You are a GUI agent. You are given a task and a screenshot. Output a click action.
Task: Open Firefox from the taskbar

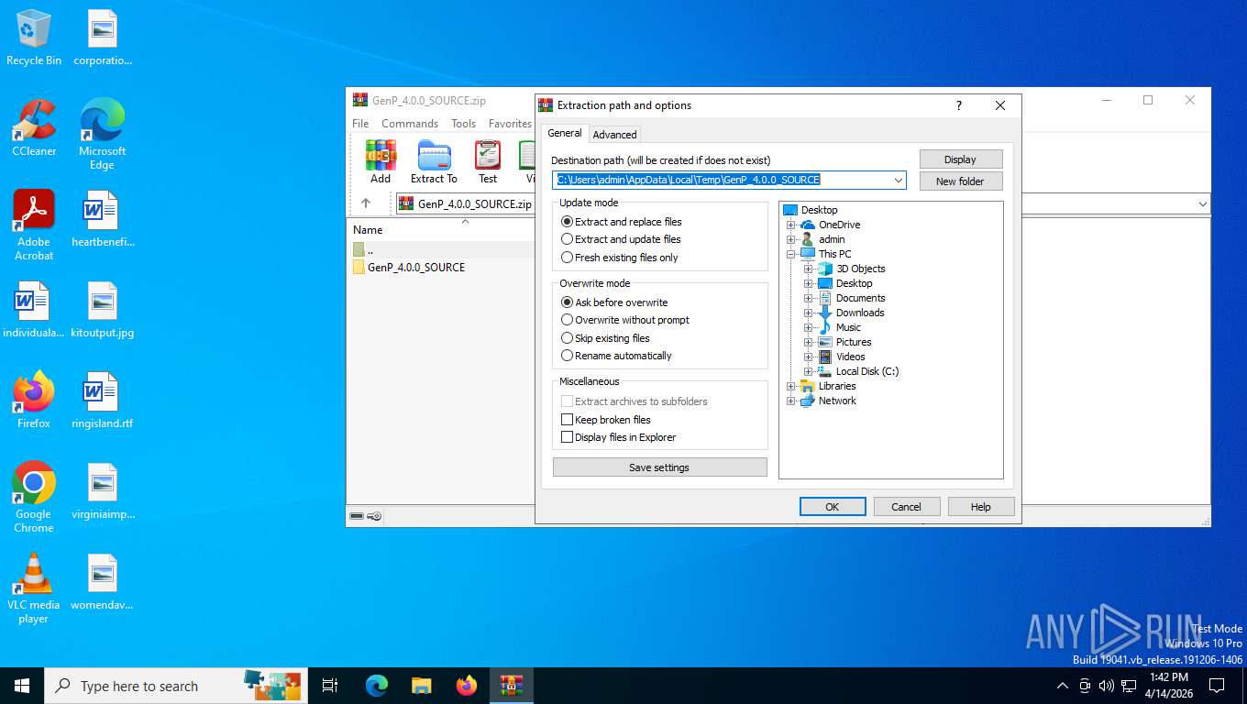click(467, 686)
